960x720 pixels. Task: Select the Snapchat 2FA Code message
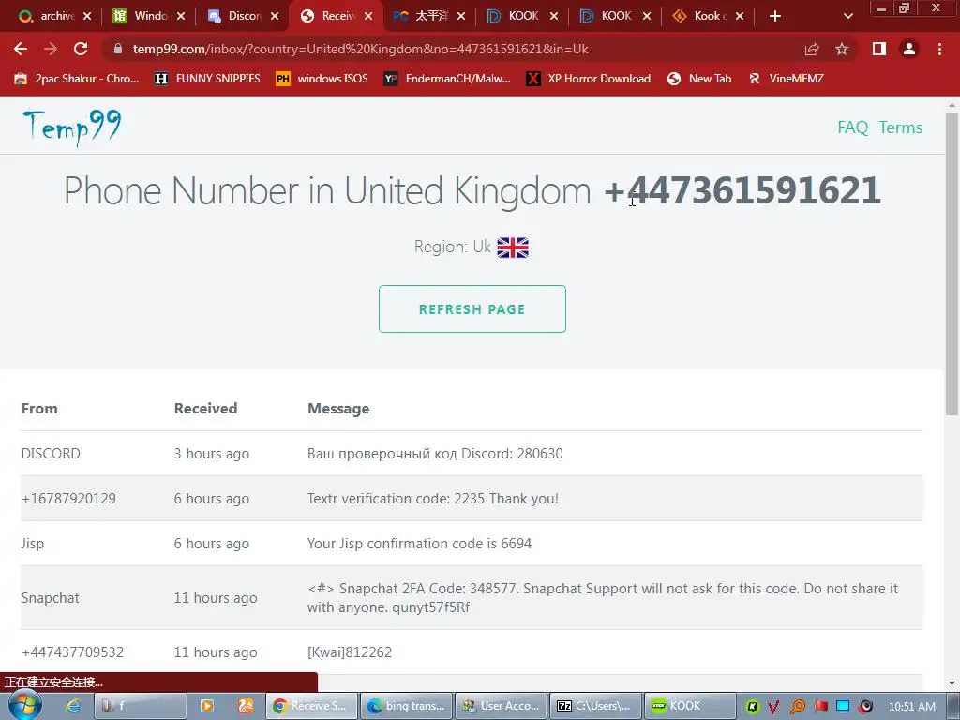(603, 597)
